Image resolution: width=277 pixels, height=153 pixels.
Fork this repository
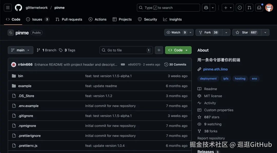pyautogui.click(x=209, y=33)
